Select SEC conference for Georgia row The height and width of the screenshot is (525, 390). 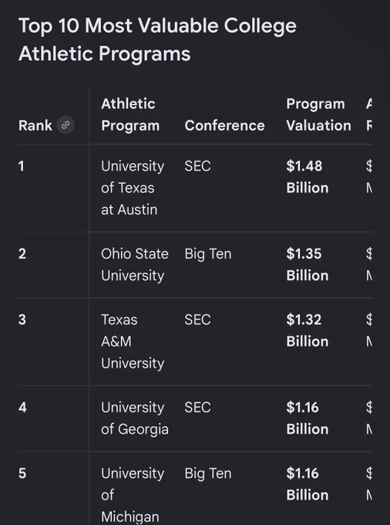click(x=197, y=408)
